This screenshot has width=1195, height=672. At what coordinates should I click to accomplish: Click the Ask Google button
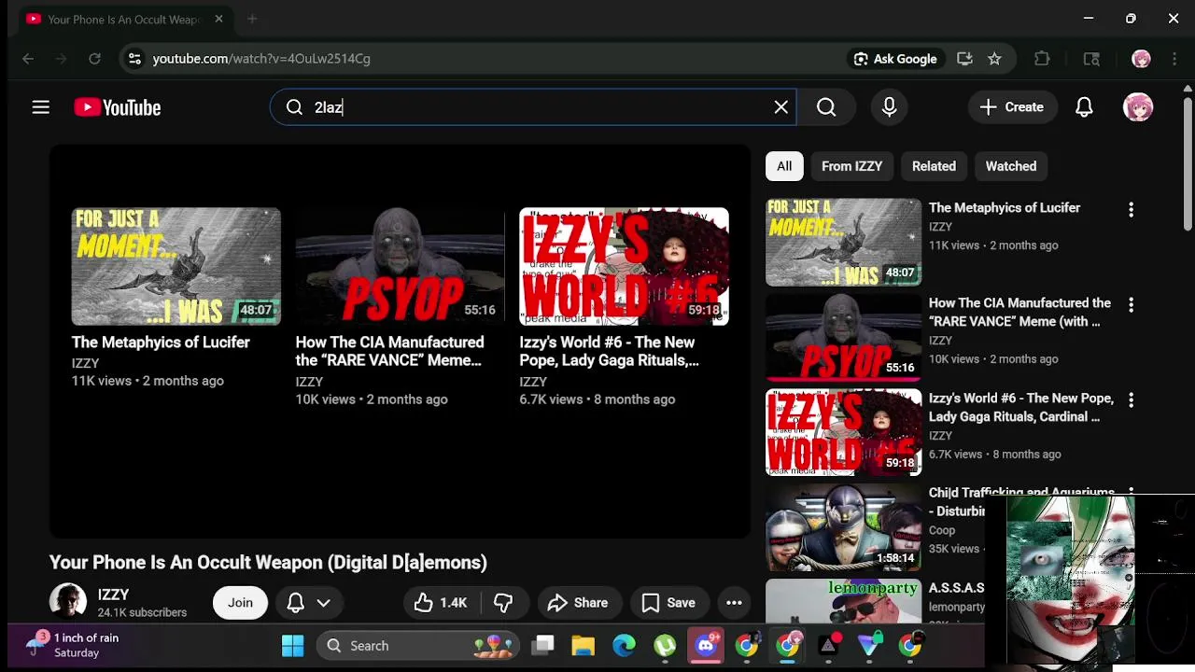coord(894,59)
